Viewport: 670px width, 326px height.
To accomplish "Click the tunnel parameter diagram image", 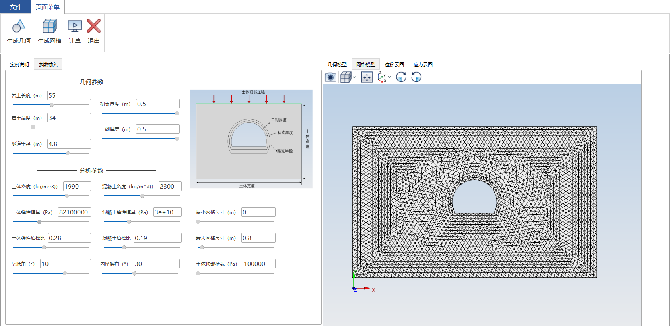I will point(251,139).
